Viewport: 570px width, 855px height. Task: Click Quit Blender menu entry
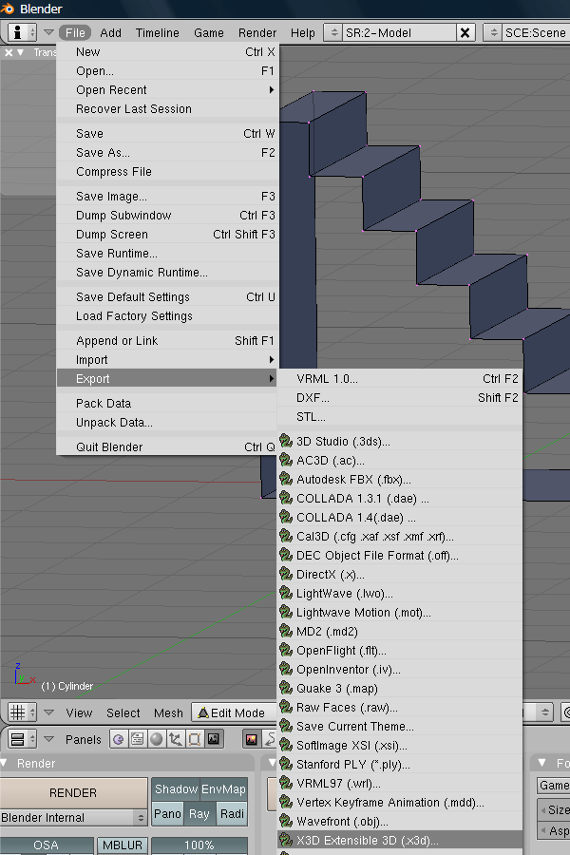click(x=167, y=447)
